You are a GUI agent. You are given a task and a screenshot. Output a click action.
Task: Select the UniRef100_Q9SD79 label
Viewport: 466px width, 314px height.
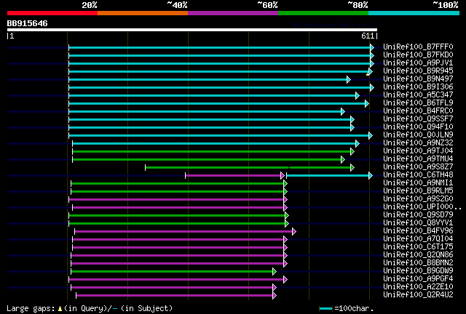click(x=418, y=215)
